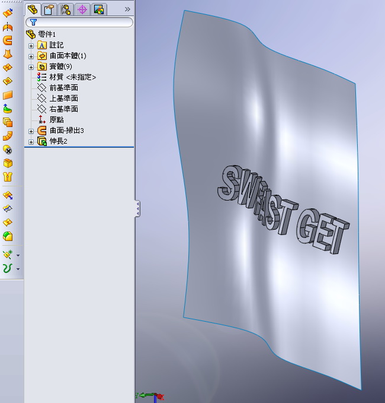
Task: Open the Curves dropdown arrow
Action: click(18, 269)
